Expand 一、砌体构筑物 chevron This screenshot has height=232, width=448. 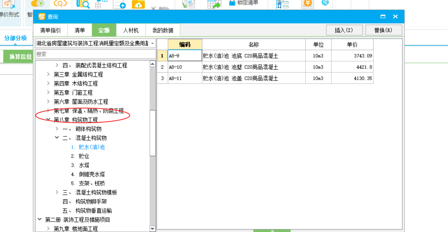click(x=57, y=129)
